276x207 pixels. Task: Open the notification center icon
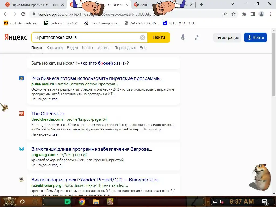pos(265,202)
